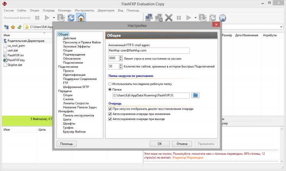Select Действия in settings tree
The height and width of the screenshot is (171, 286).
point(69,38)
